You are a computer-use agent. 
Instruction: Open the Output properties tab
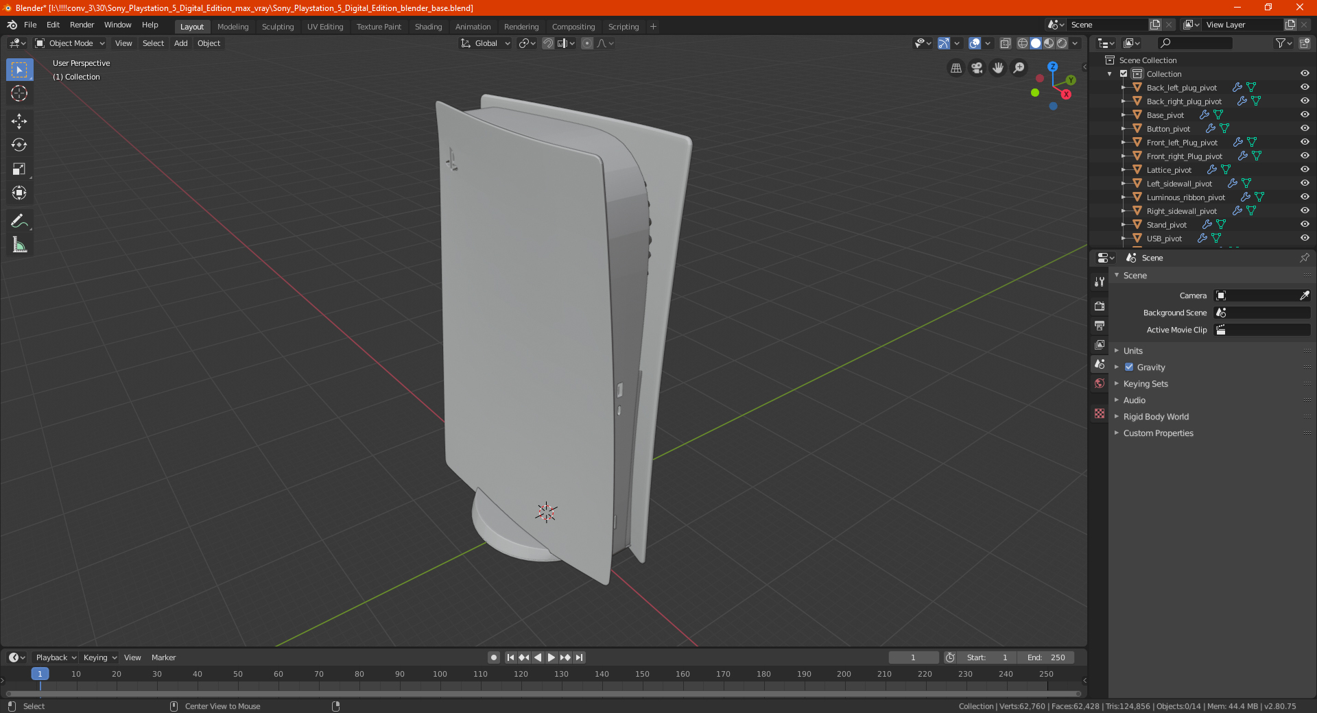(1100, 325)
